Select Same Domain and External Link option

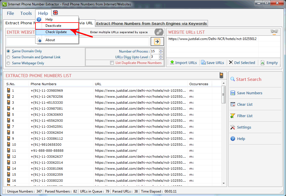pyautogui.click(x=8, y=57)
